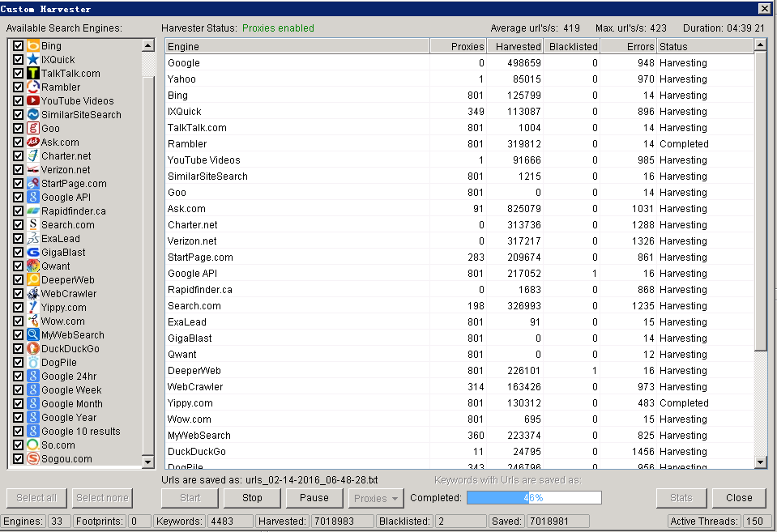Sort by the Status column header
The height and width of the screenshot is (532, 777).
[705, 47]
